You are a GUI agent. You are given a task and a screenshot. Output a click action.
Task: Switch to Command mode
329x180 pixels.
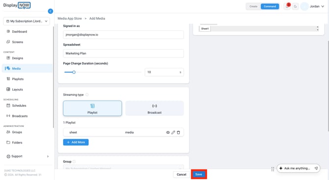point(270,6)
